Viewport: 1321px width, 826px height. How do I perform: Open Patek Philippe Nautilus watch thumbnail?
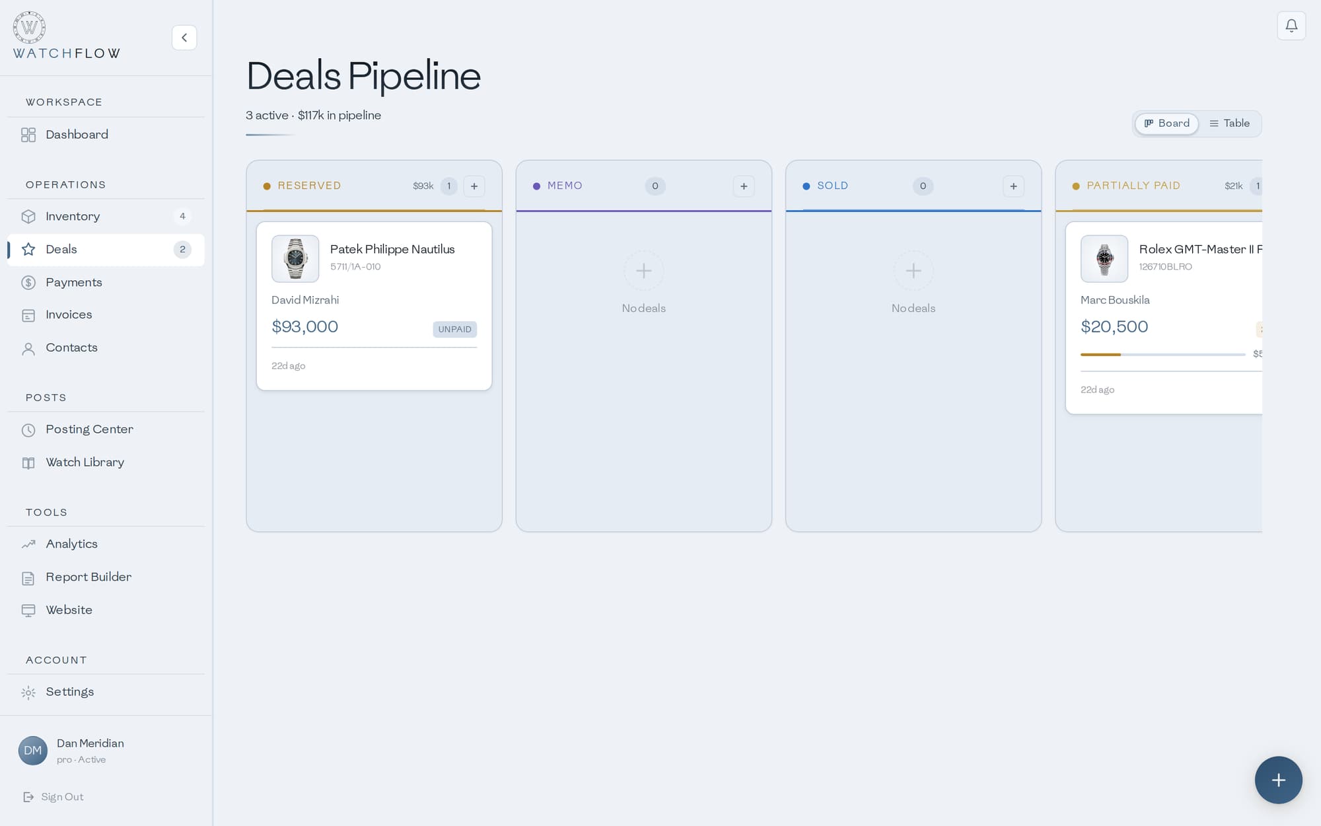tap(295, 259)
